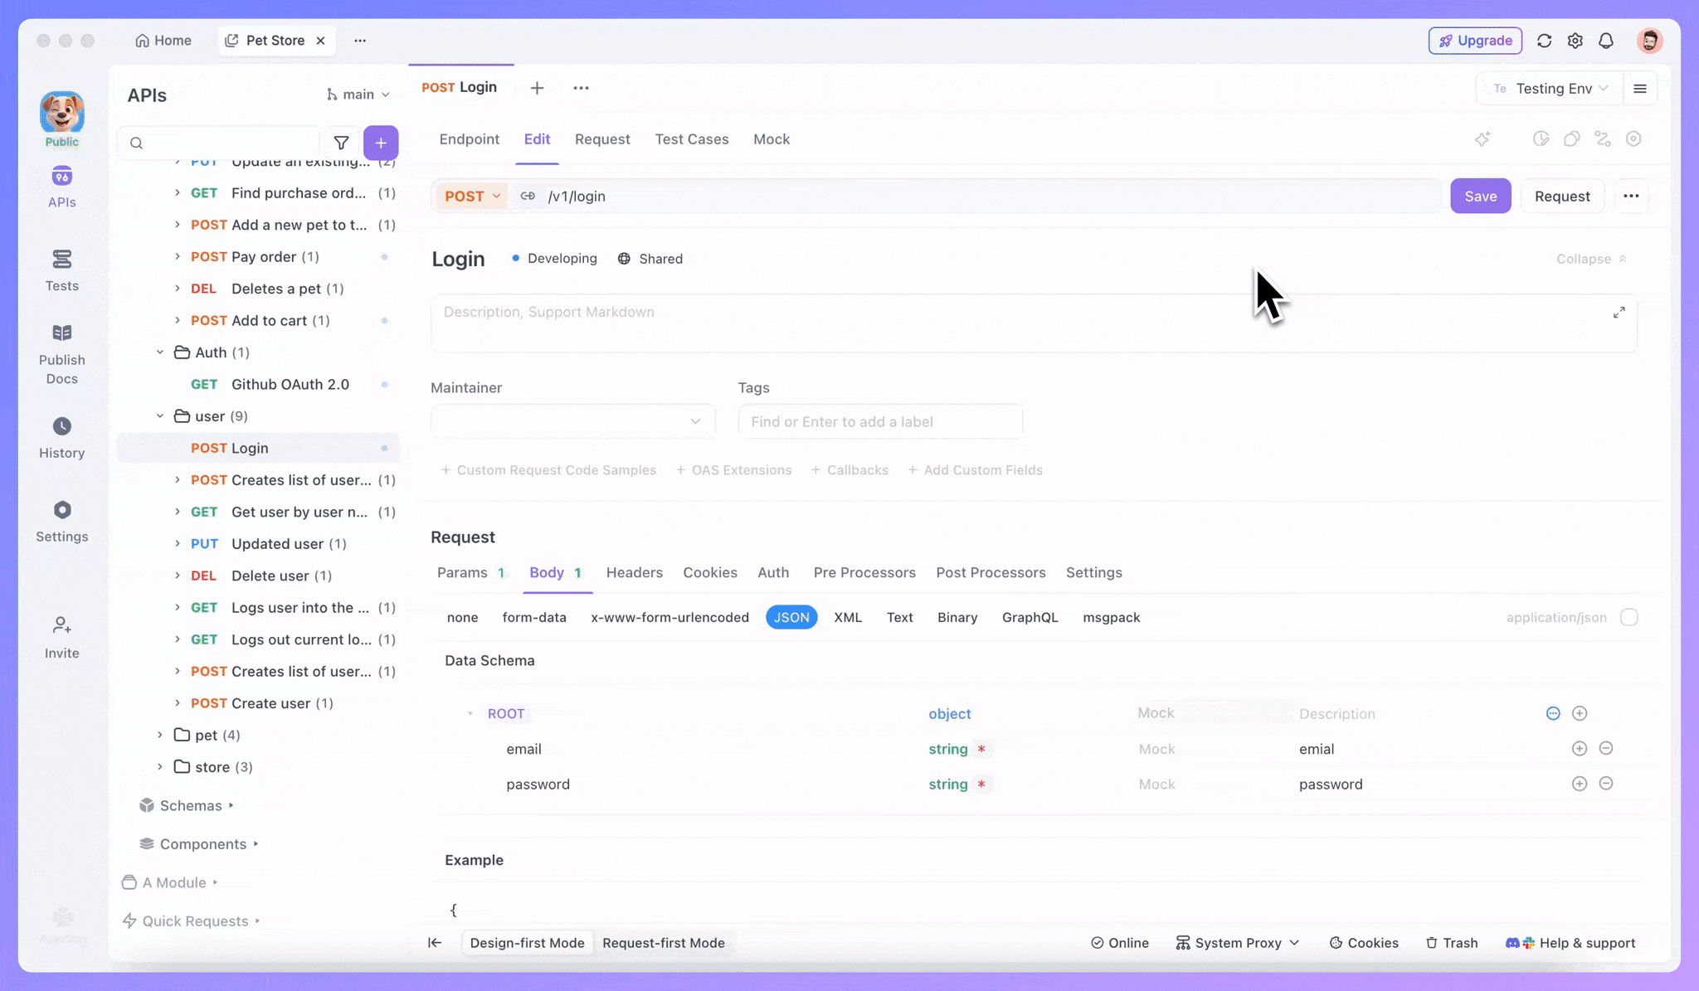This screenshot has width=1699, height=991.
Task: Select the form-data body type
Action: (x=534, y=617)
